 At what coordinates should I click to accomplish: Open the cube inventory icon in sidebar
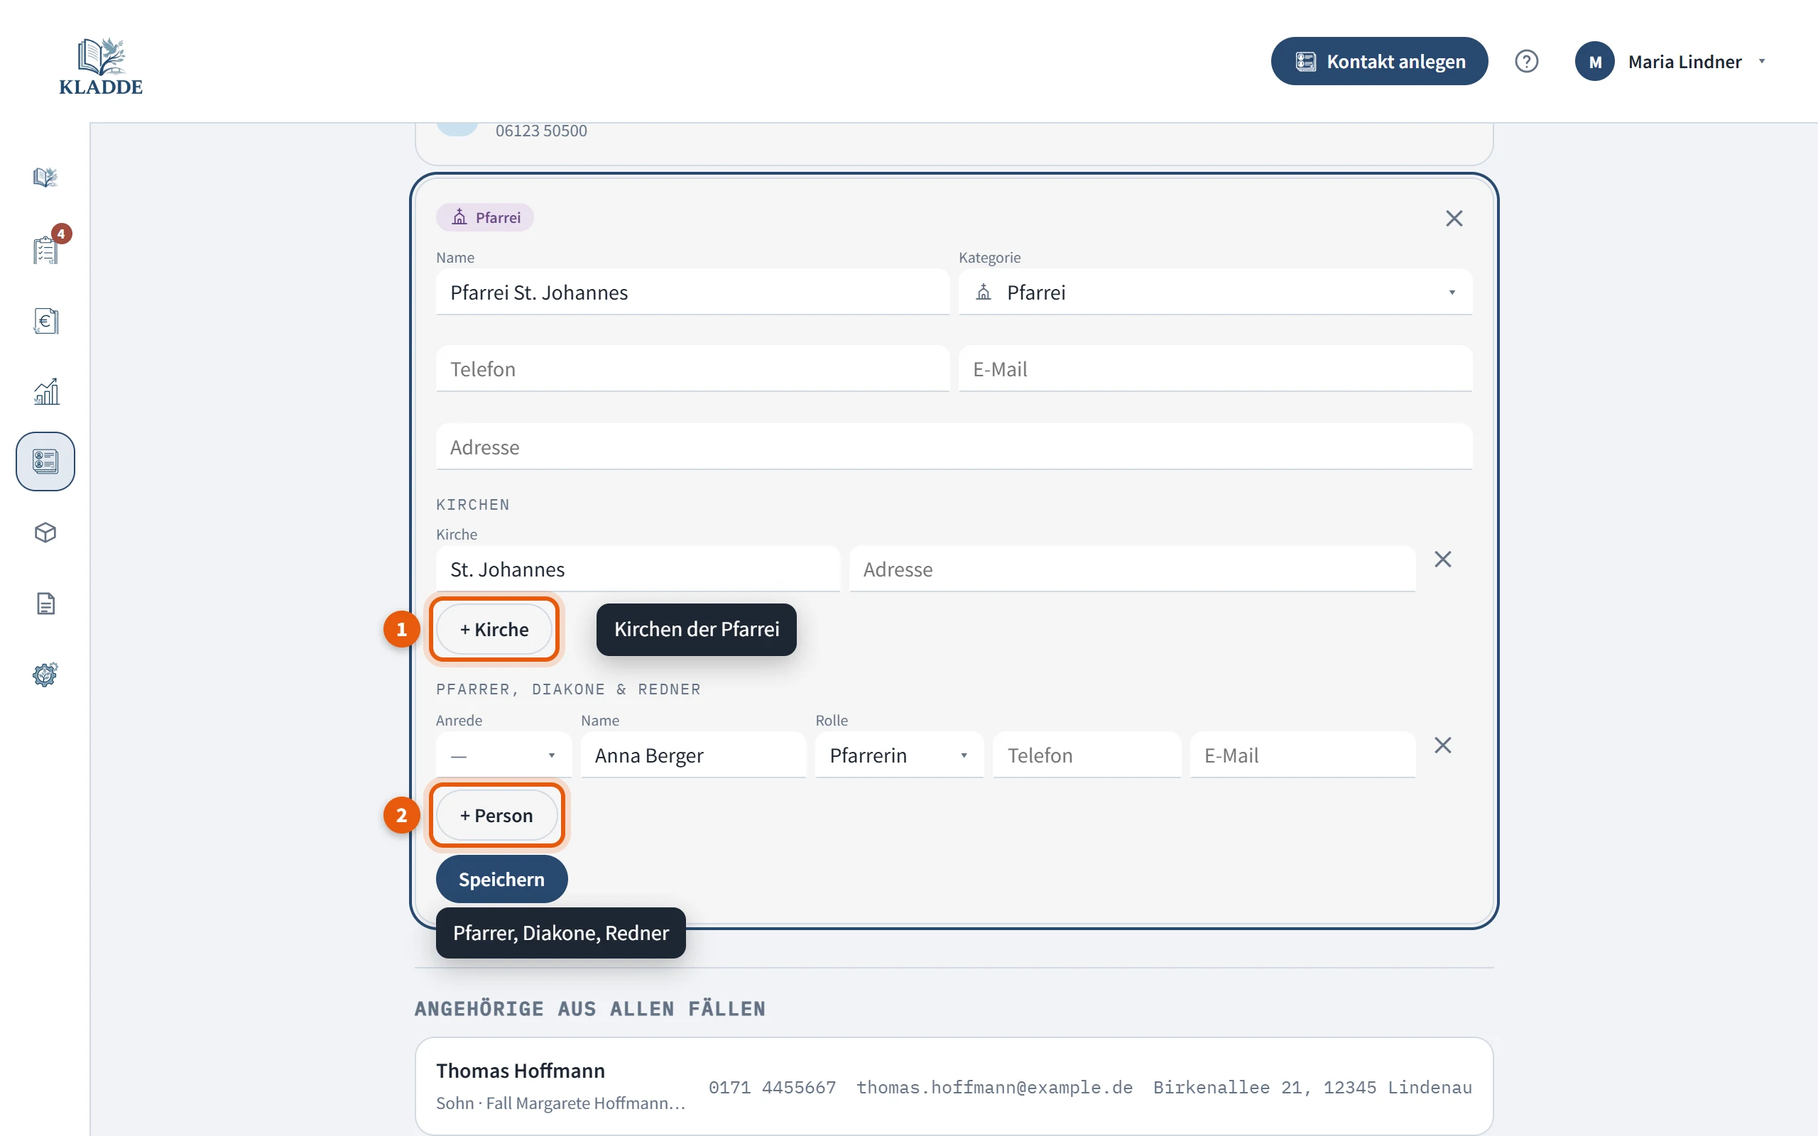pyautogui.click(x=45, y=532)
